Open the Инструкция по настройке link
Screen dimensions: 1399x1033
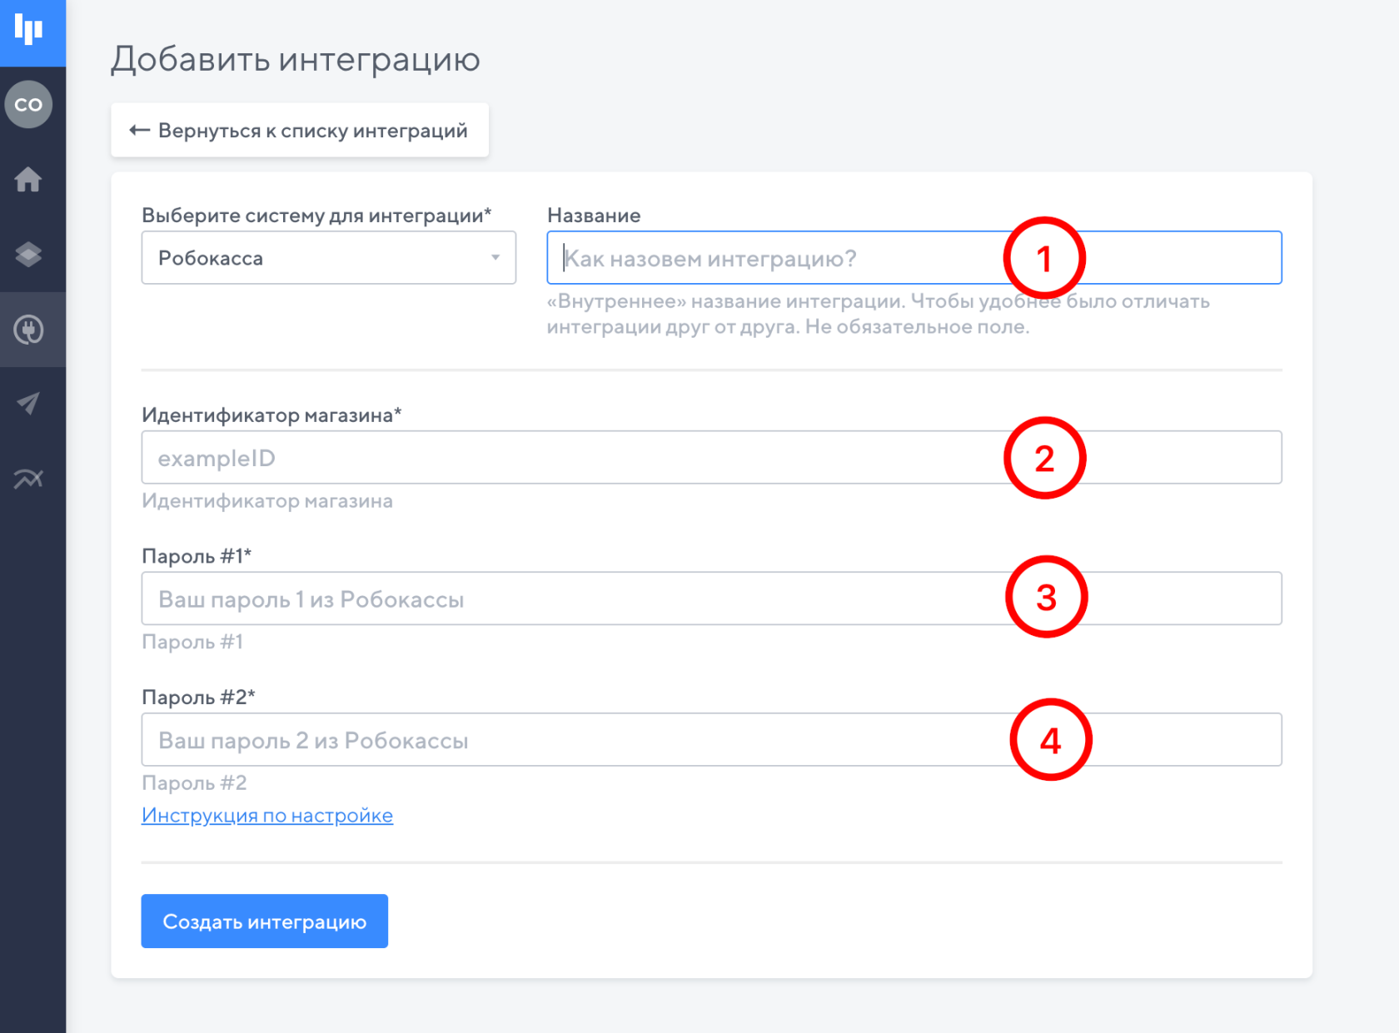267,816
